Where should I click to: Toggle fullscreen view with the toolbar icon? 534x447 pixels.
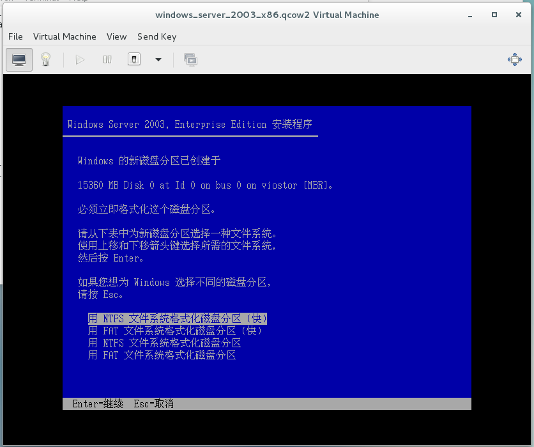(x=515, y=59)
